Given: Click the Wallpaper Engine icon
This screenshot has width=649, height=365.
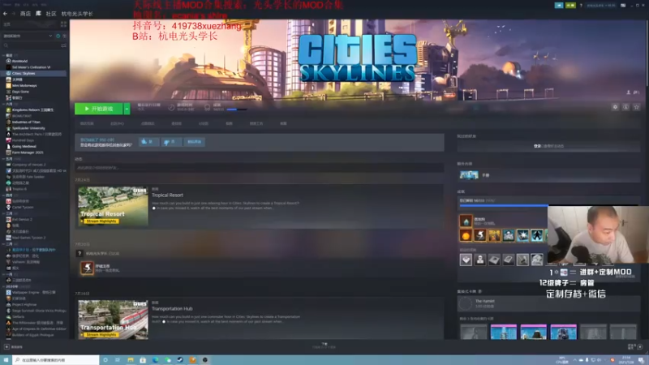Looking at the screenshot, I should click(x=8, y=292).
